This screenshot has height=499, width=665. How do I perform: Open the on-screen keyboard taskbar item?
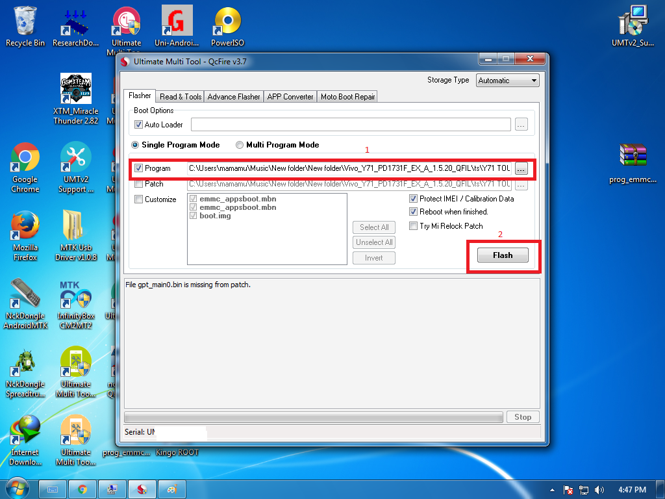click(53, 490)
